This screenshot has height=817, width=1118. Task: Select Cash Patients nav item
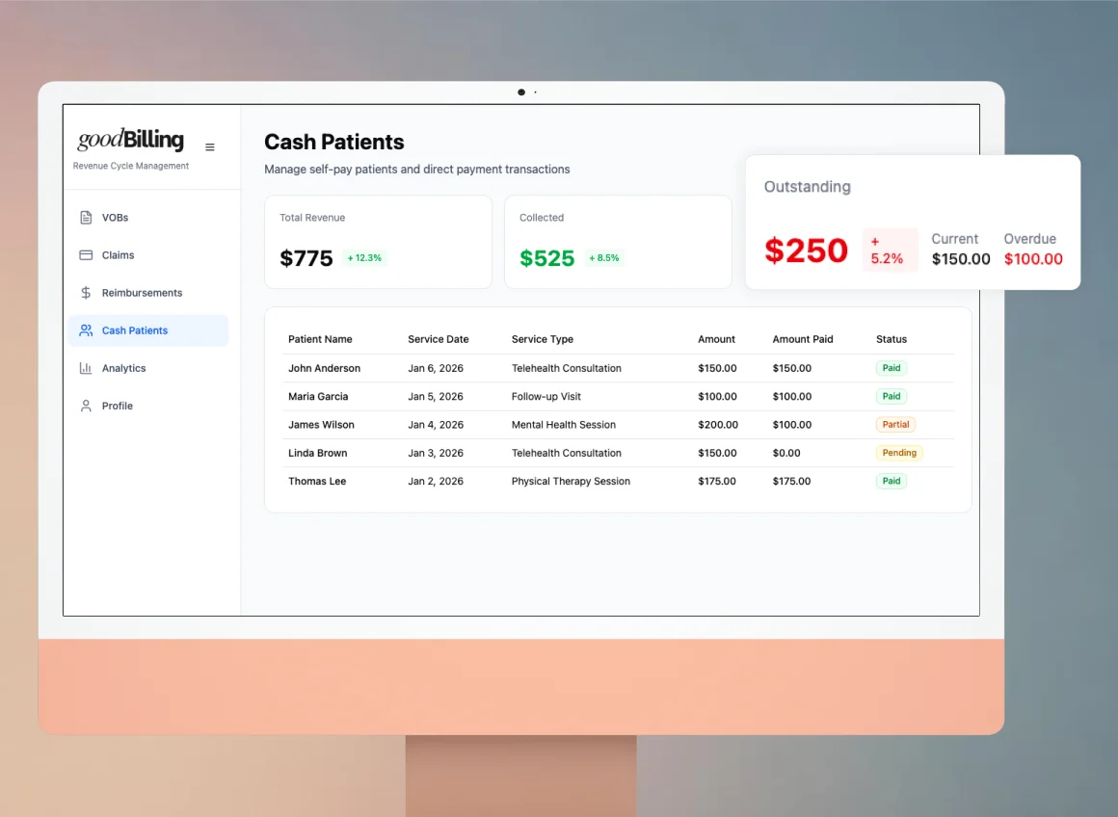(x=148, y=330)
